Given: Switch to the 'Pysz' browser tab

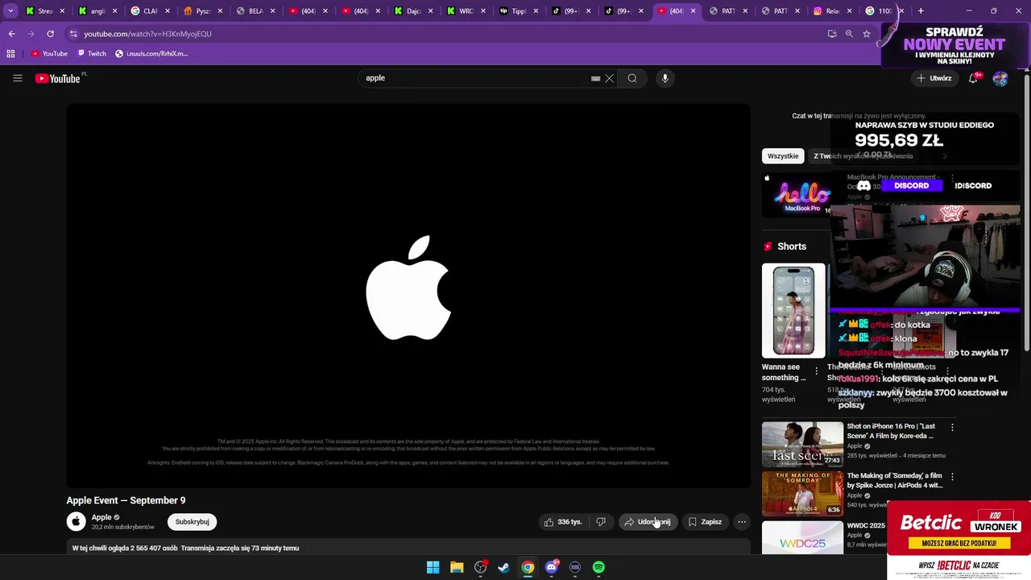Looking at the screenshot, I should pyautogui.click(x=203, y=10).
